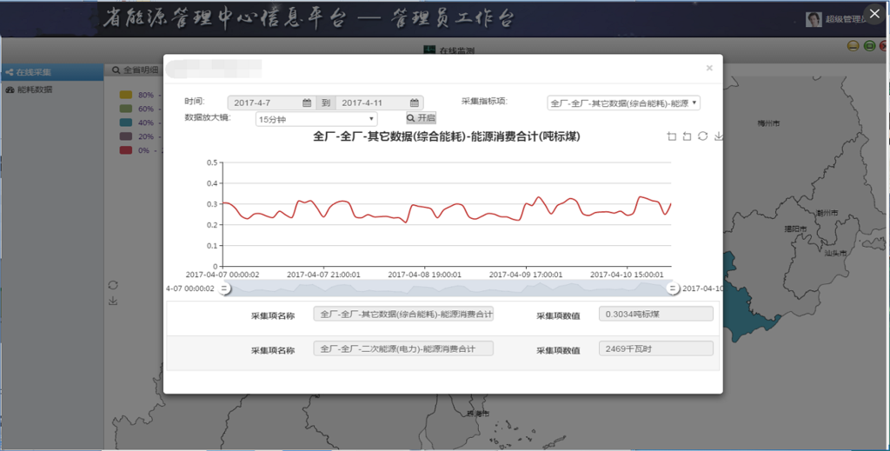The width and height of the screenshot is (890, 451).
Task: Open the end date calendar icon
Action: pos(415,103)
